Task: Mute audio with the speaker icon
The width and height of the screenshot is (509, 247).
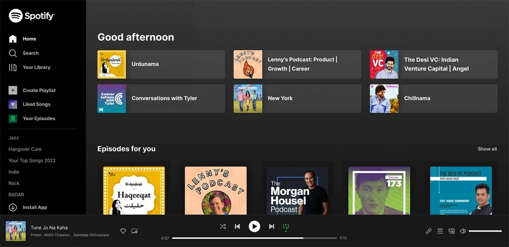Action: click(x=463, y=231)
